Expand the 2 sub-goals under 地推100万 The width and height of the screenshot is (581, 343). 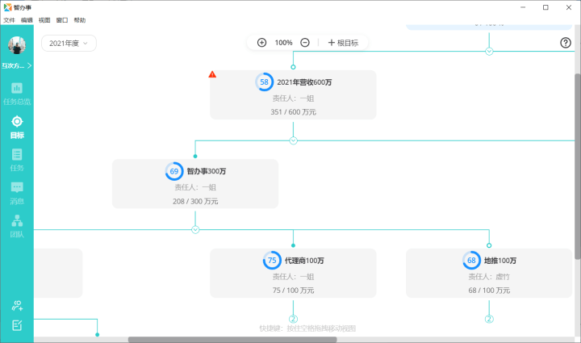(x=489, y=319)
